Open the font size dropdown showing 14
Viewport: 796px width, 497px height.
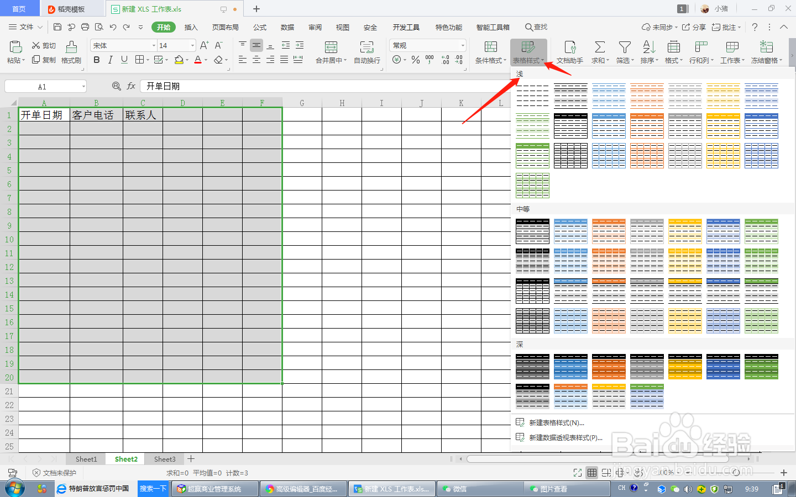tap(192, 45)
